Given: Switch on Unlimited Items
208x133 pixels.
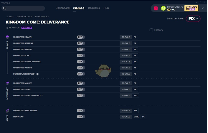Looking at the screenshot, I should pos(81,89).
